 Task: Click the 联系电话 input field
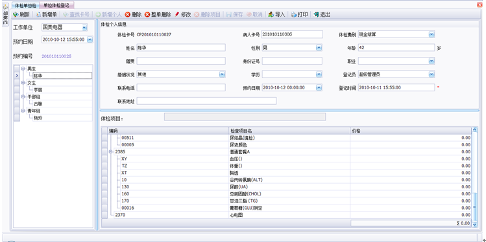click(x=181, y=87)
